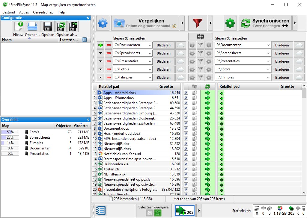Click sync action icon for Apps - Android.docx
The height and width of the screenshot is (218, 307).
[208, 93]
